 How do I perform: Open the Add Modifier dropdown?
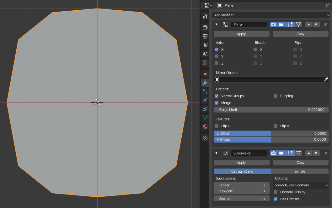(271, 15)
